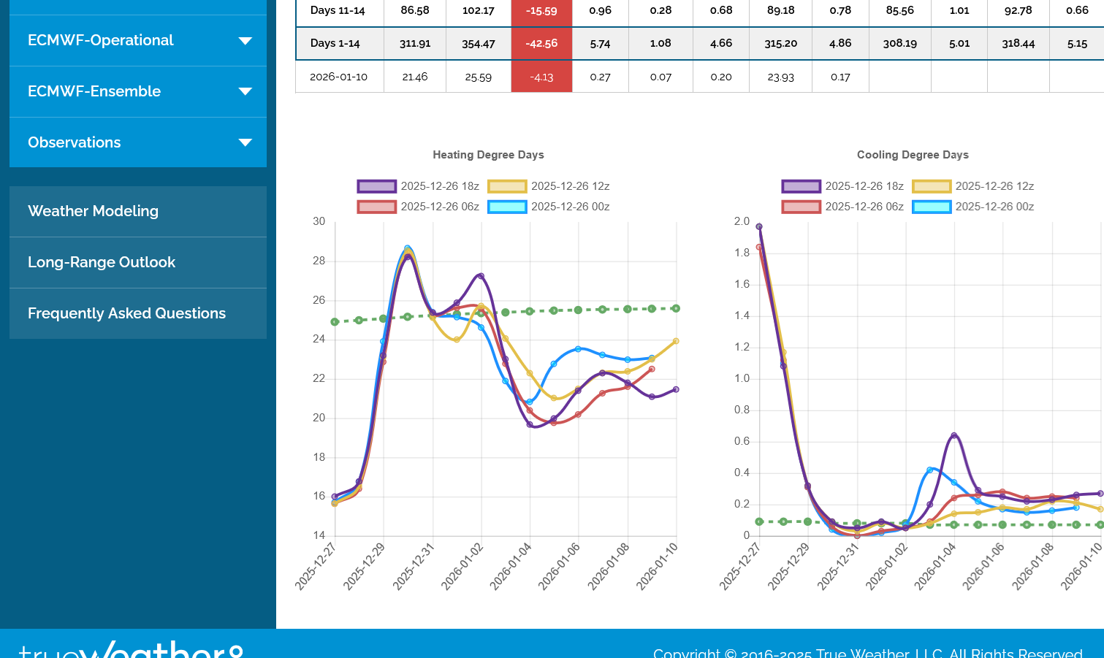Click the red 06z swatch in Heating legend
Image resolution: width=1104 pixels, height=658 pixels.
(376, 207)
